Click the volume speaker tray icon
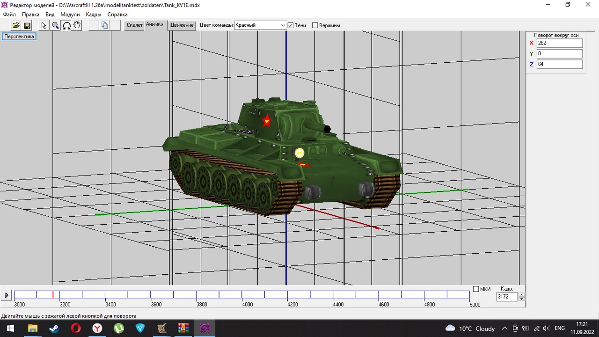This screenshot has width=599, height=337. tap(546, 329)
